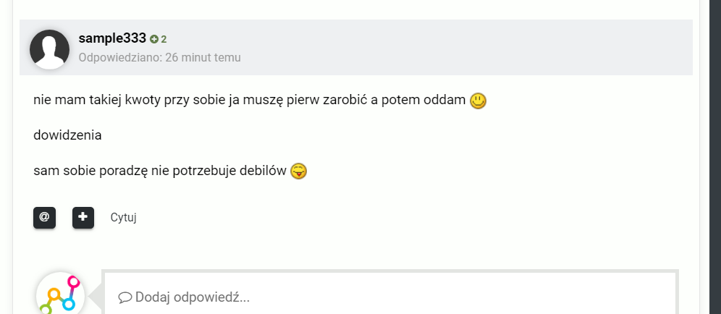
Task: Click the green reputation plus icon
Action: coord(154,39)
